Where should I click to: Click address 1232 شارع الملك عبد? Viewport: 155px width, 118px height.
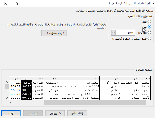pos(79,86)
